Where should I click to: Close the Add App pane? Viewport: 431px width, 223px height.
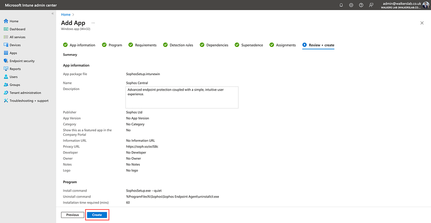pos(422,23)
